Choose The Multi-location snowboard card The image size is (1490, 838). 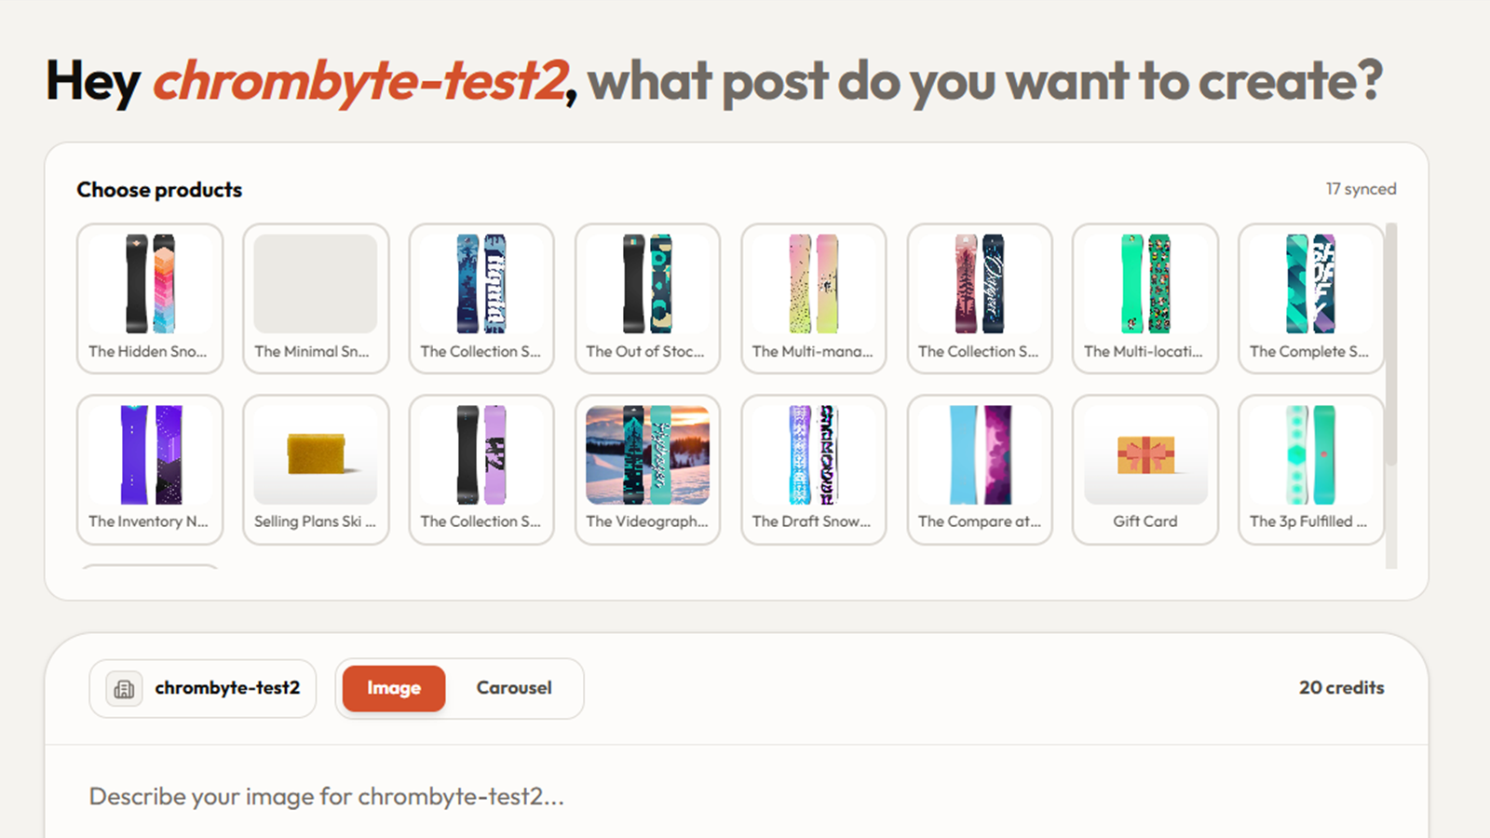(x=1145, y=298)
